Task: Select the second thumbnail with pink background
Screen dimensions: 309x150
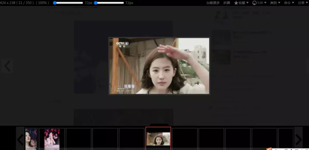Action: coord(52,139)
